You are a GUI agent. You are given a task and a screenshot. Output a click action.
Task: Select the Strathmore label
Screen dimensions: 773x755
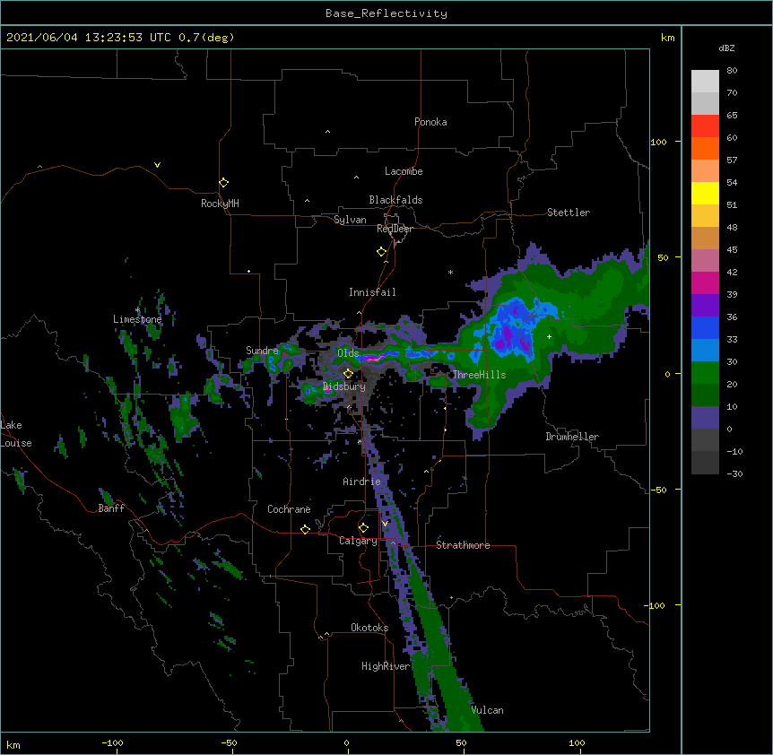tap(463, 545)
